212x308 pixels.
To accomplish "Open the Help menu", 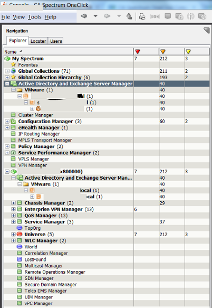I will pos(51,17).
